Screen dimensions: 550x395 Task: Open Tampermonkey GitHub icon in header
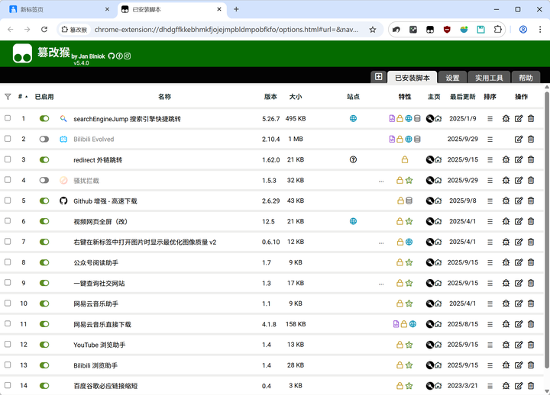coord(112,56)
